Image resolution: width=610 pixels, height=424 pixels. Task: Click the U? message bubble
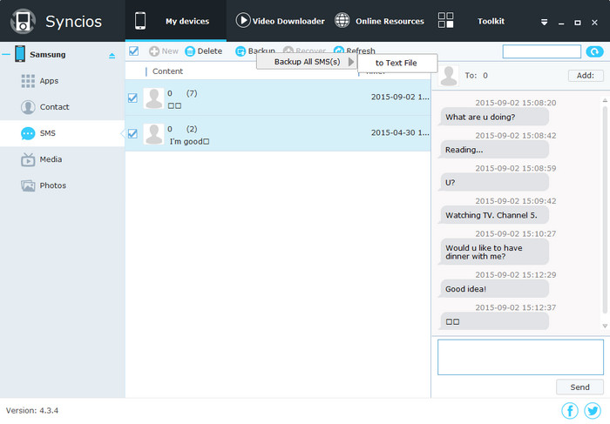(x=494, y=182)
